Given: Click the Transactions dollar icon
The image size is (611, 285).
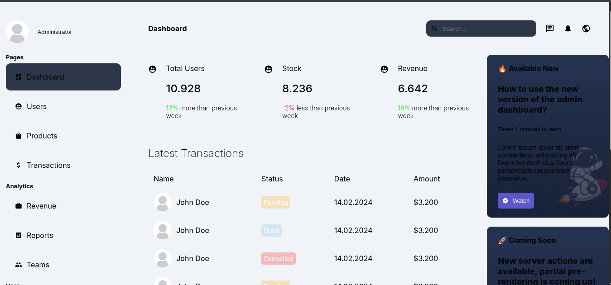Looking at the screenshot, I should pyautogui.click(x=18, y=165).
